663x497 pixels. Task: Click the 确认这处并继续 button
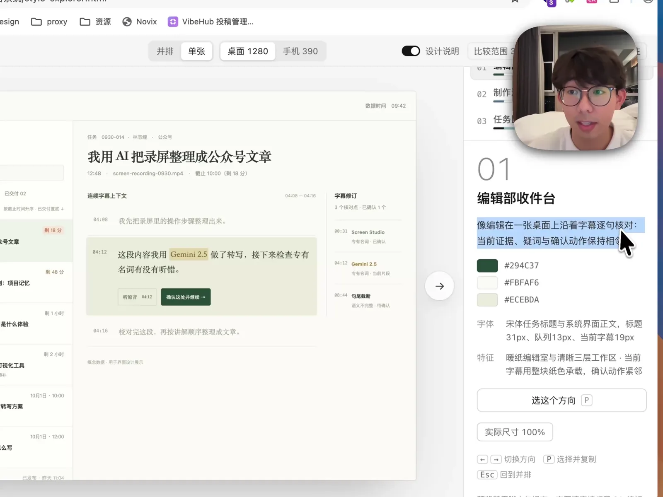[186, 297]
